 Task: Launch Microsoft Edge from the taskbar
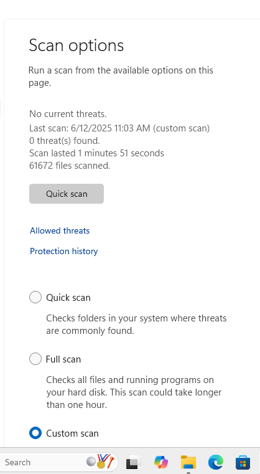tap(216, 462)
